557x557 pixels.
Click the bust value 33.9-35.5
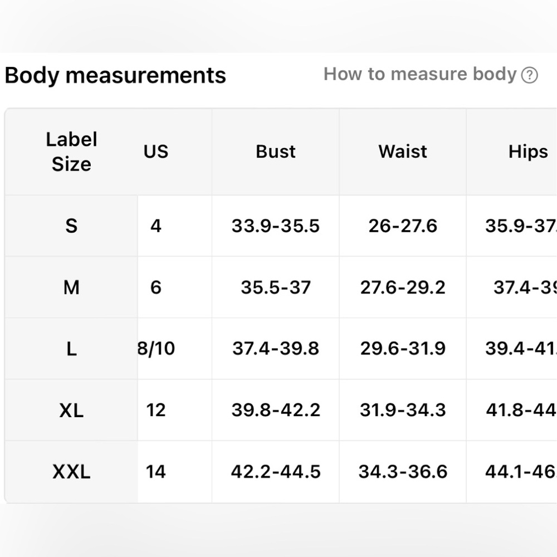[276, 226]
